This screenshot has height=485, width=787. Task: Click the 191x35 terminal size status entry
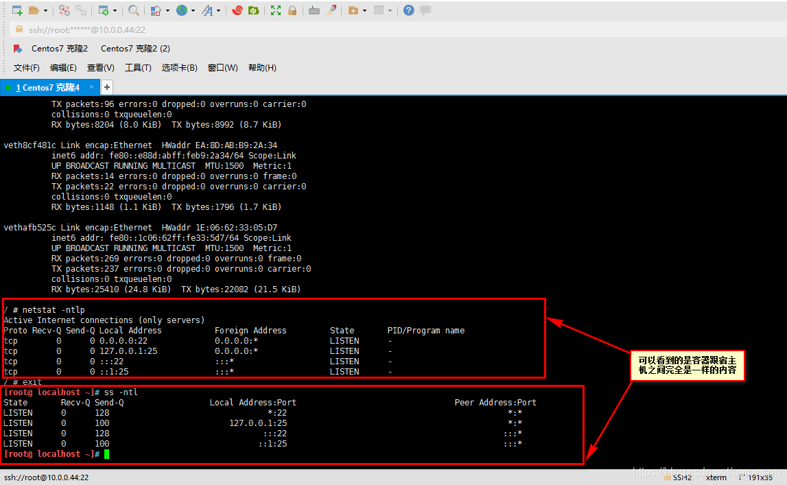point(760,477)
